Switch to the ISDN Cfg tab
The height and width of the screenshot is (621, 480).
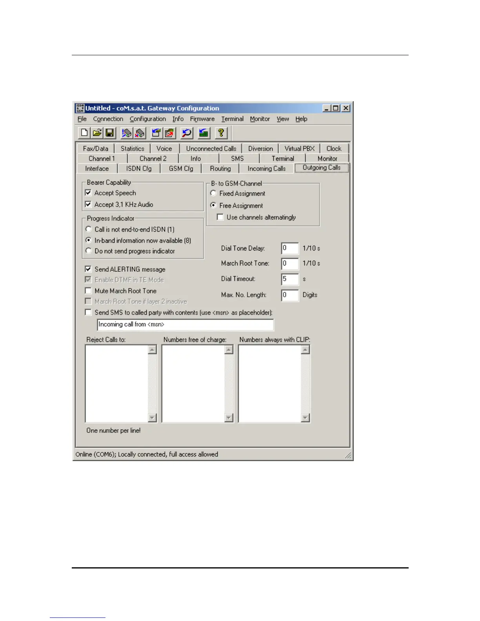[139, 169]
